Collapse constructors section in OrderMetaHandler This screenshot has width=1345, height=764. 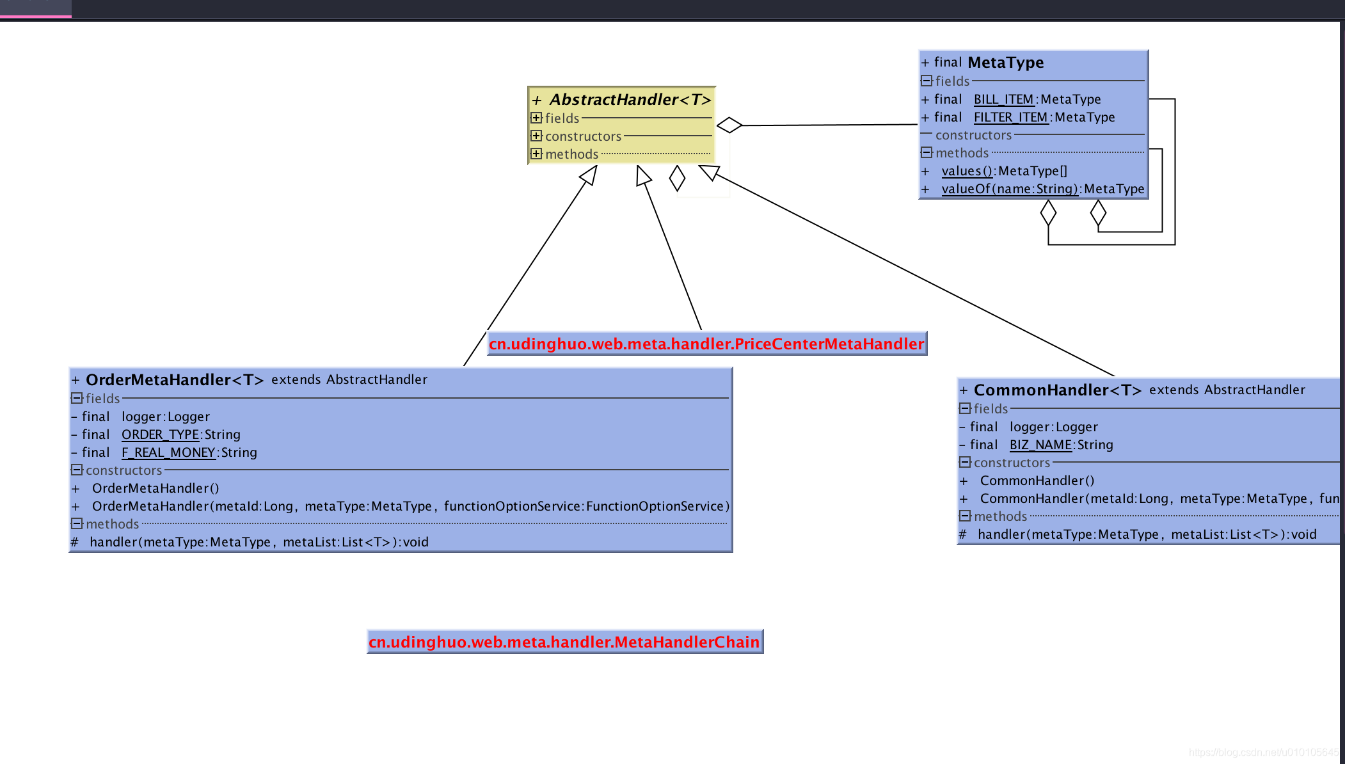pos(77,470)
